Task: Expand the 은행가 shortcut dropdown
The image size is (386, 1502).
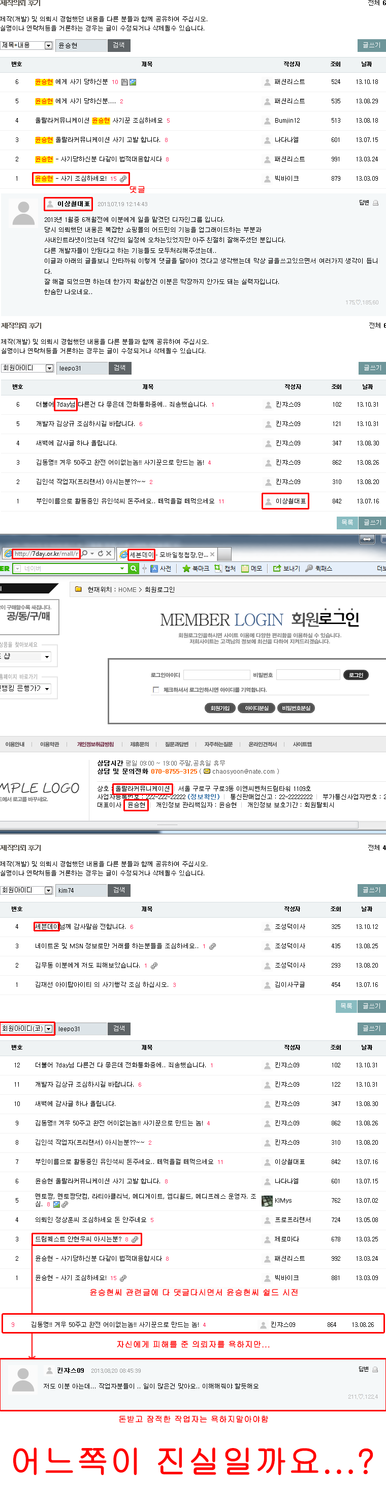Action: pyautogui.click(x=47, y=689)
